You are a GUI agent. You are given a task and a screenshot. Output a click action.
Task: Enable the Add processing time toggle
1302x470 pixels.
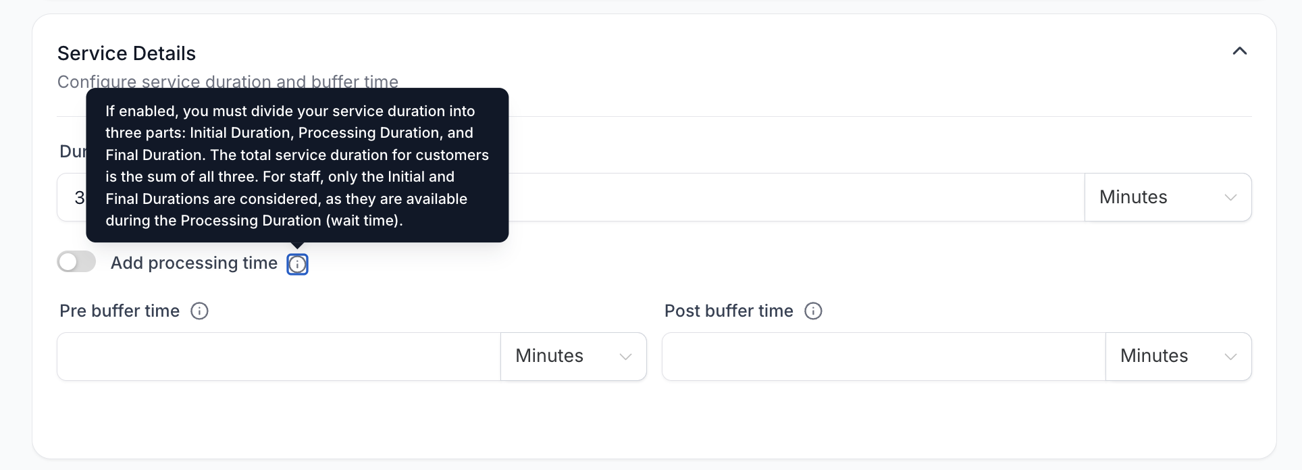point(76,262)
